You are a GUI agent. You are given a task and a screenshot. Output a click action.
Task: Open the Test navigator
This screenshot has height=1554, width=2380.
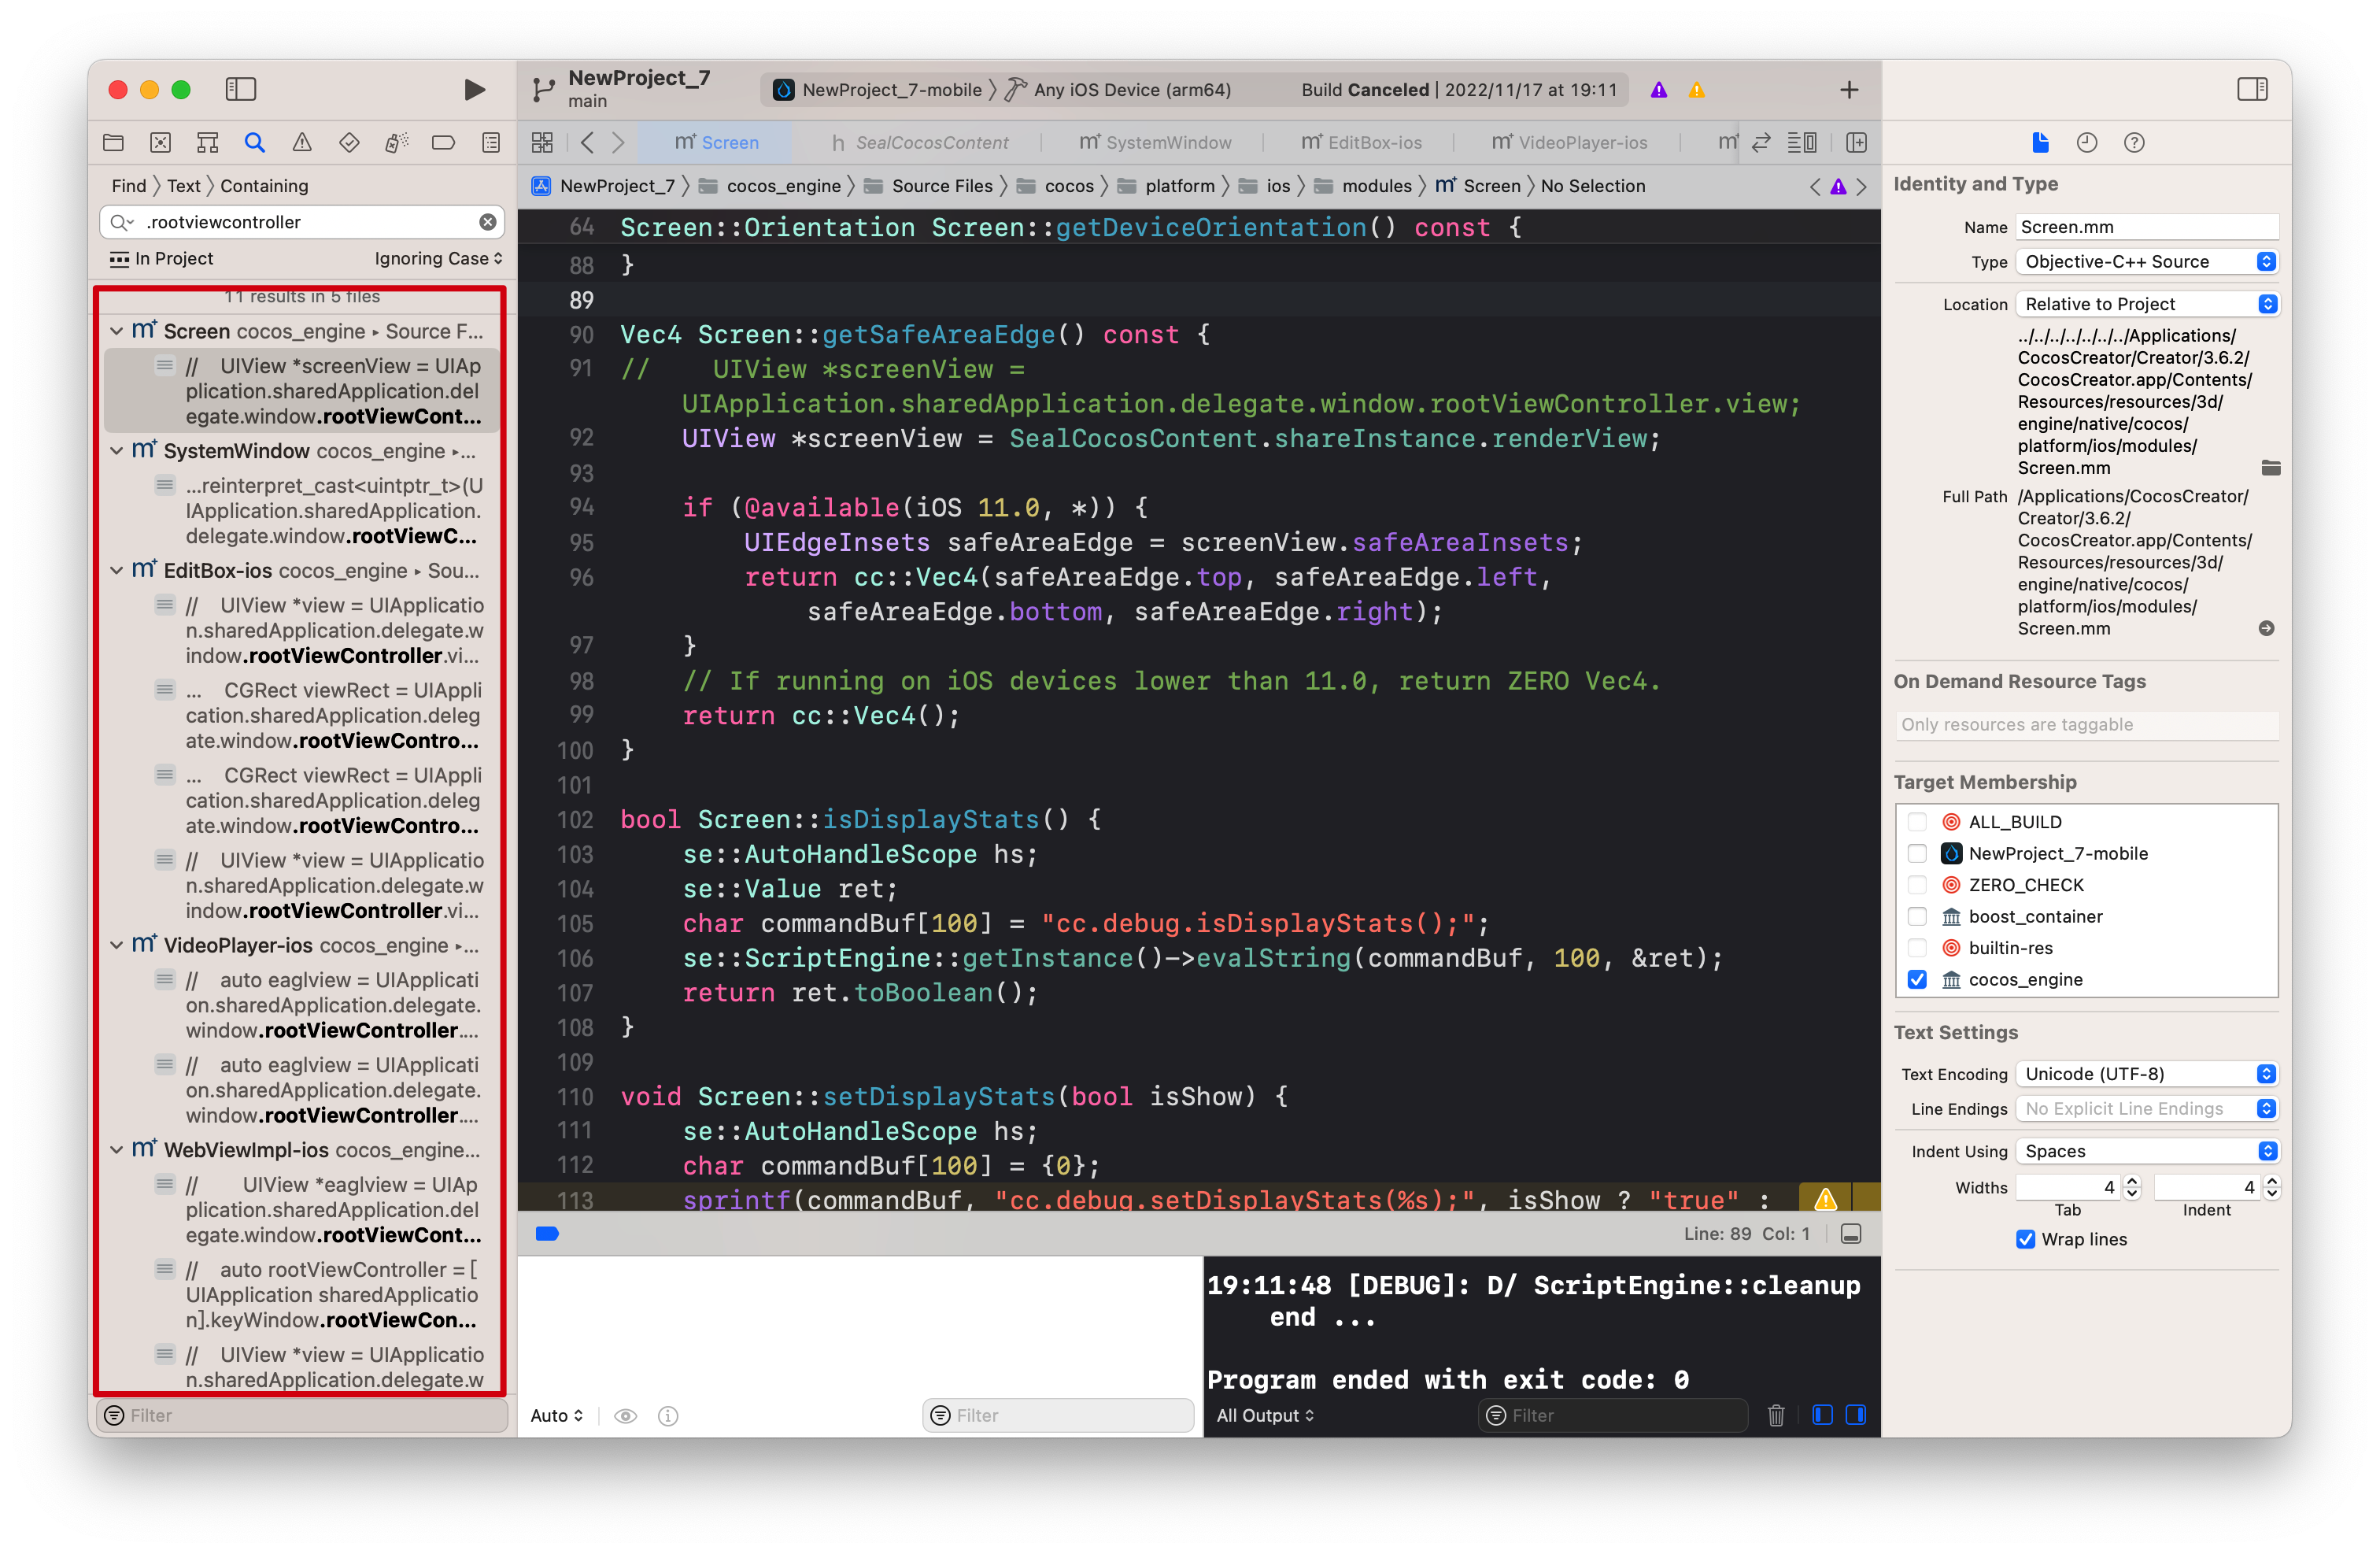349,142
